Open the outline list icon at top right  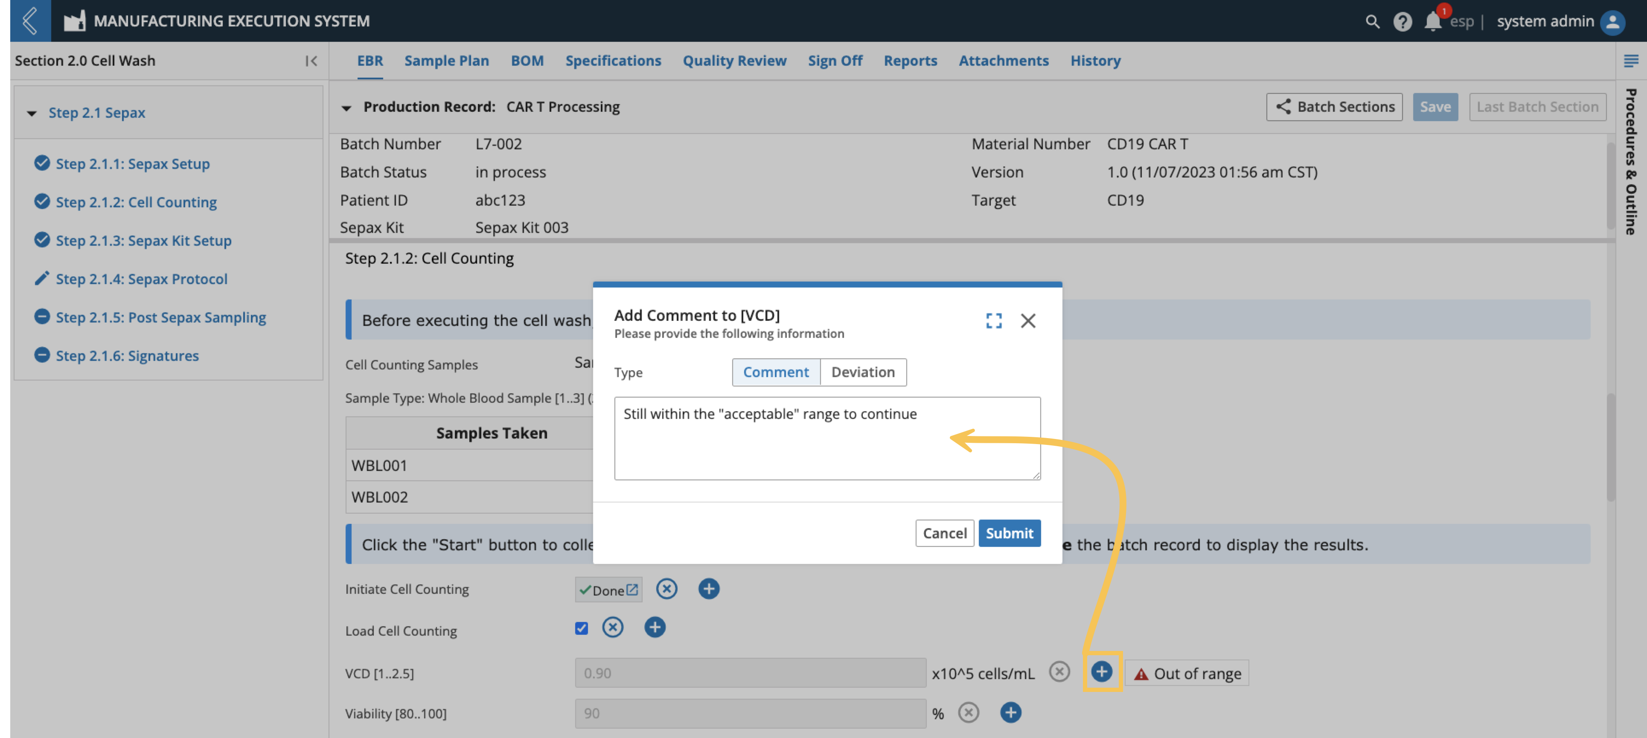coord(1630,61)
